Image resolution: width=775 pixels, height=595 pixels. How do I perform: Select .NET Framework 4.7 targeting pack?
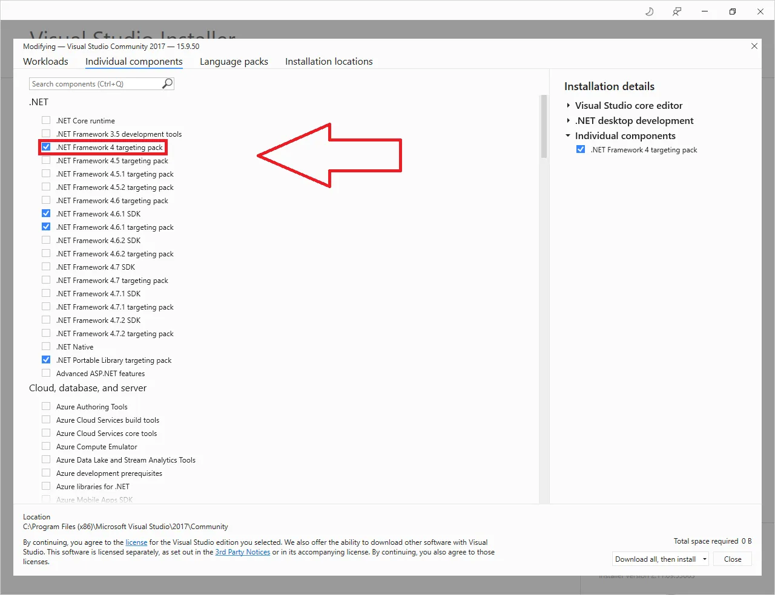coord(46,280)
